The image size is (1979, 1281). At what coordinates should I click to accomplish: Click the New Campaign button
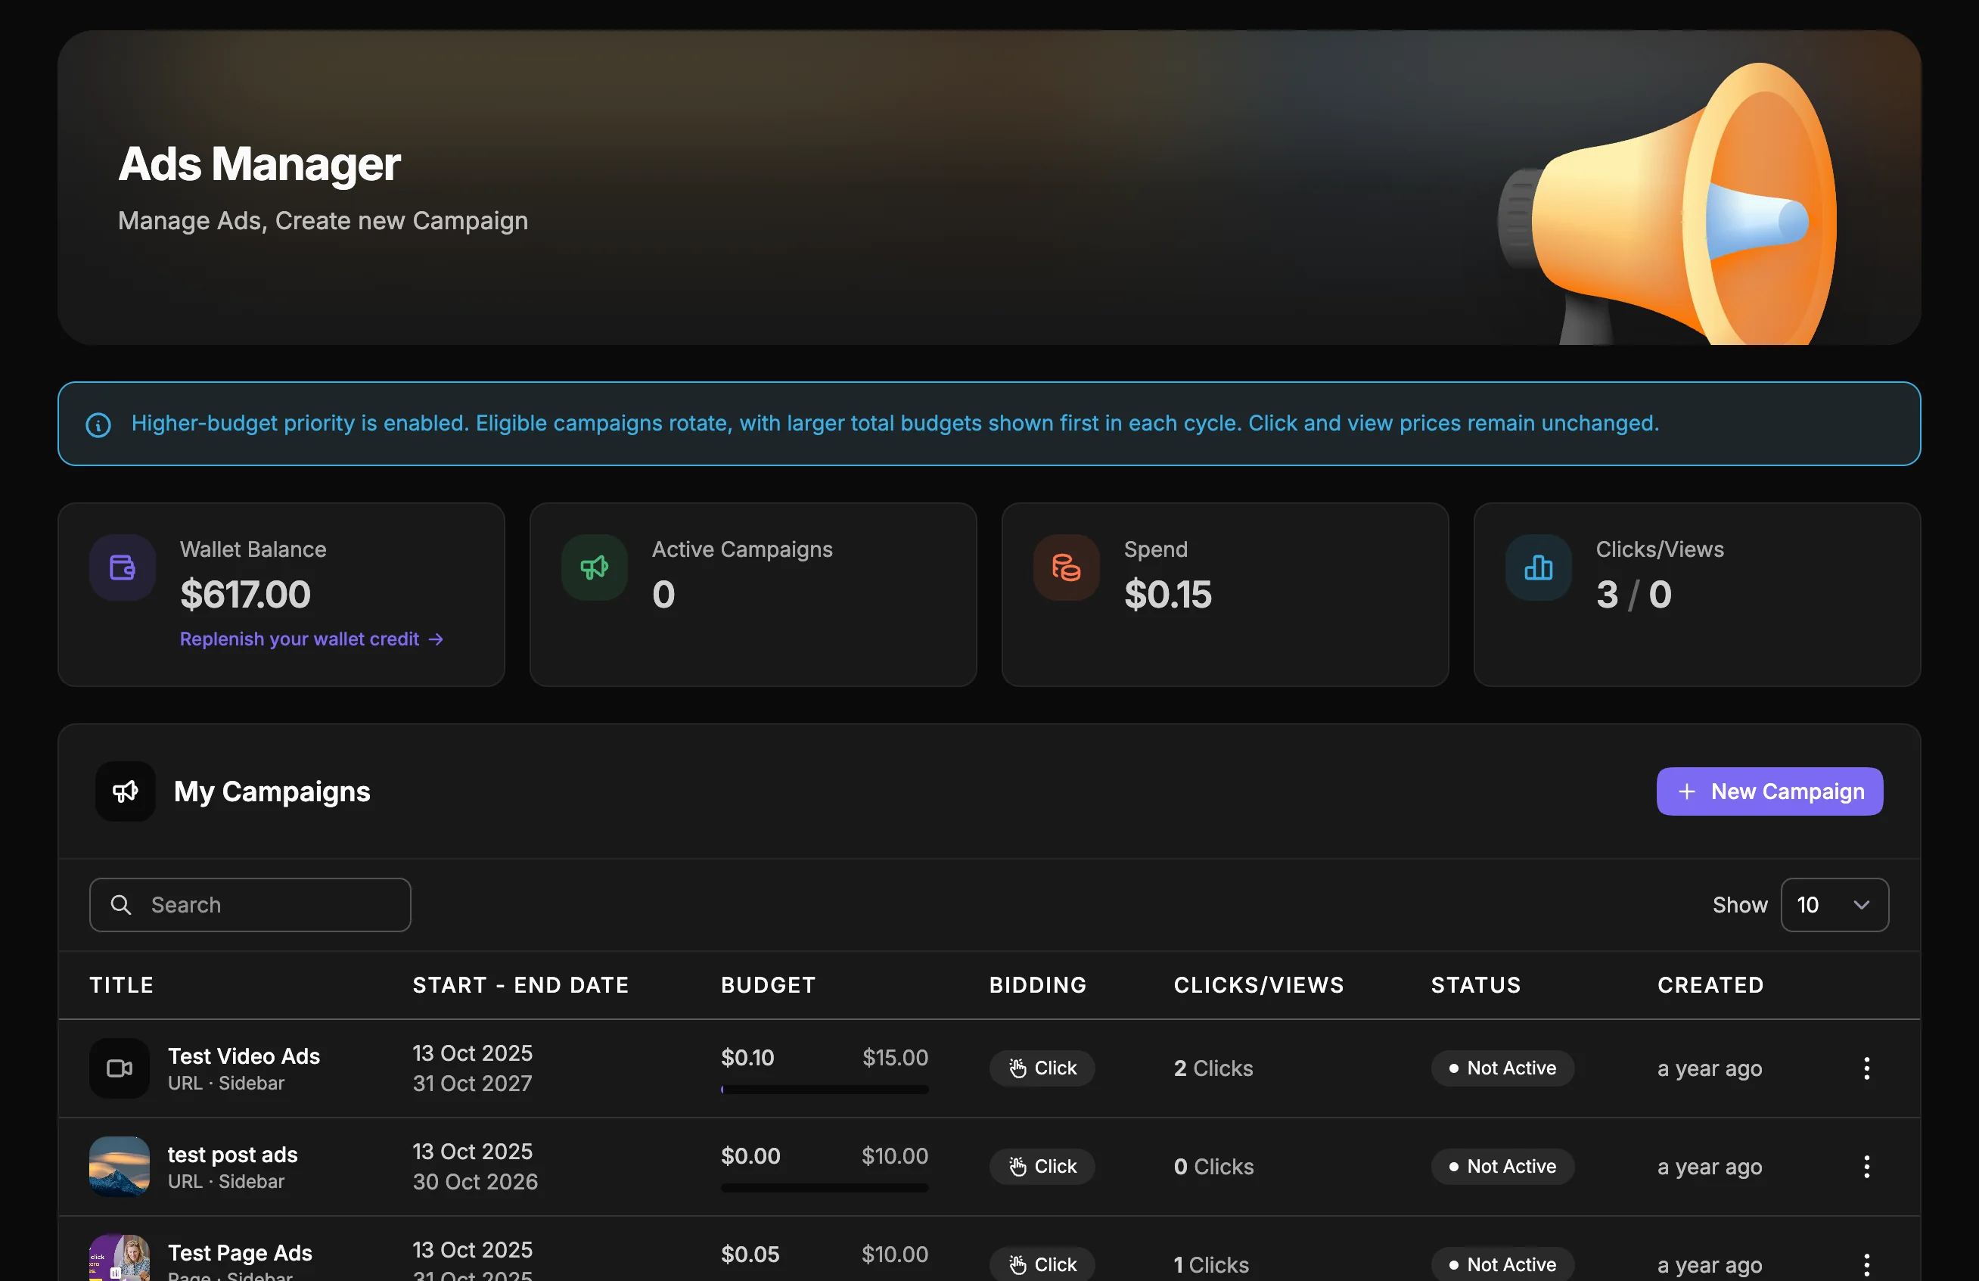point(1769,791)
